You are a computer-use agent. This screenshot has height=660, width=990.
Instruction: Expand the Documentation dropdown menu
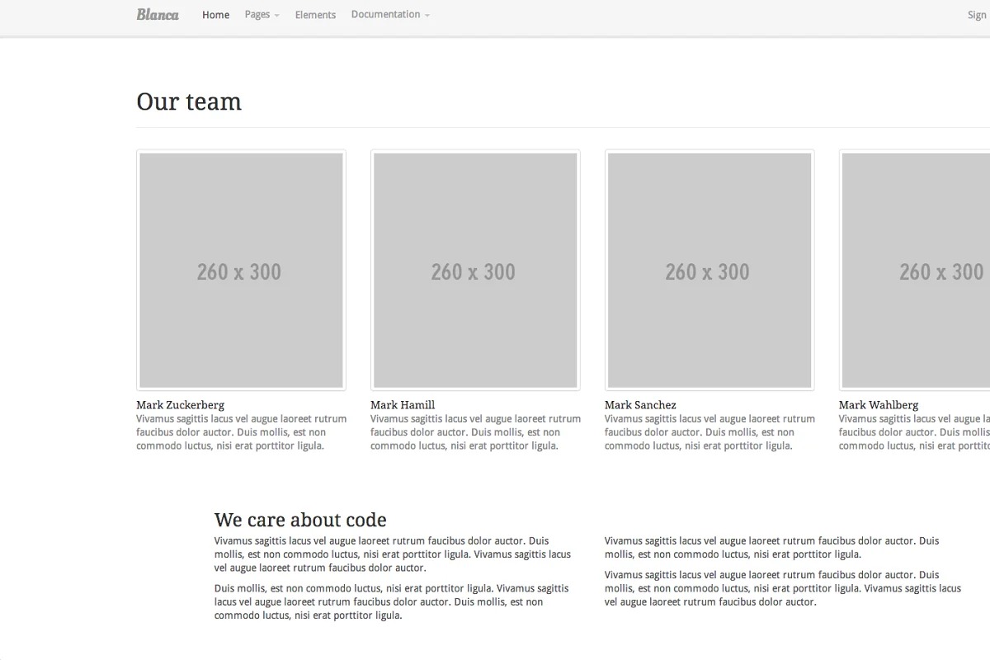coord(389,15)
